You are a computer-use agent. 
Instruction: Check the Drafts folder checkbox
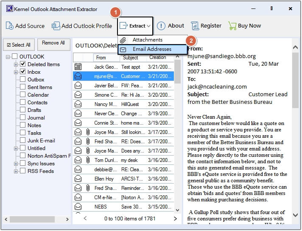tap(23, 110)
